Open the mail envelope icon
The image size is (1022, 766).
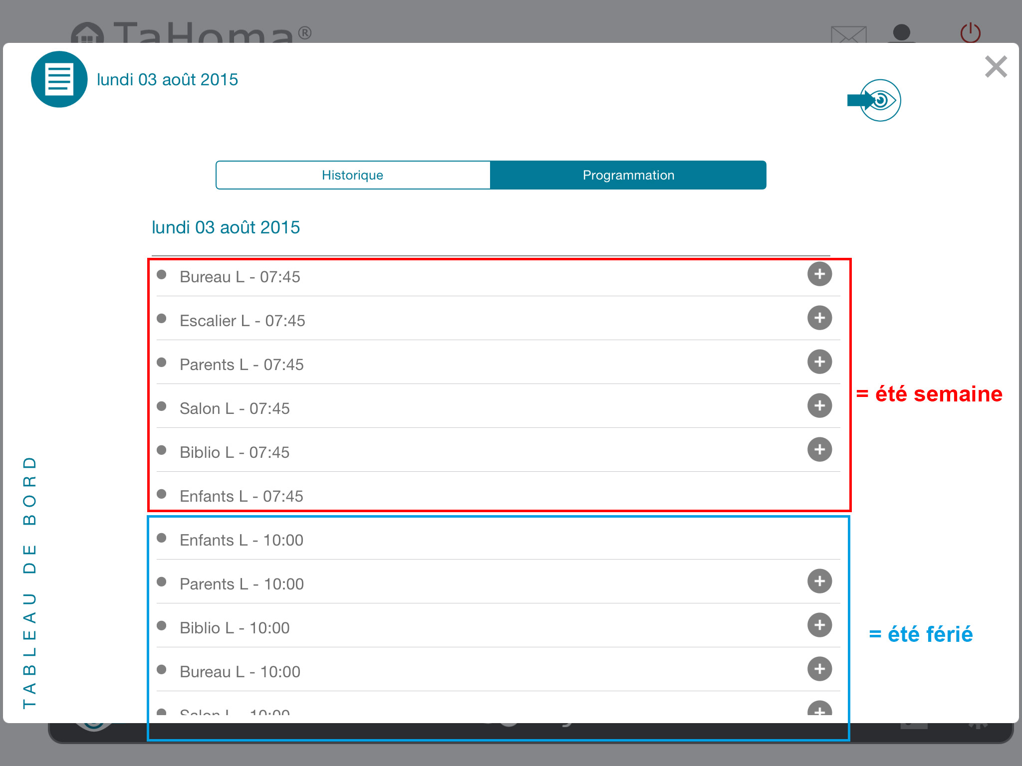[x=848, y=35]
